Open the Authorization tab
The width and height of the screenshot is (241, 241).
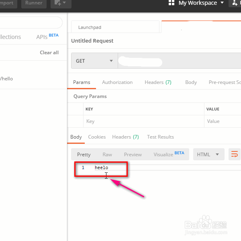pos(117,82)
